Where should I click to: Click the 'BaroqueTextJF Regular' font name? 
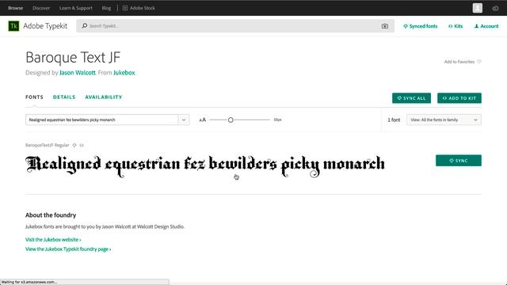point(48,146)
